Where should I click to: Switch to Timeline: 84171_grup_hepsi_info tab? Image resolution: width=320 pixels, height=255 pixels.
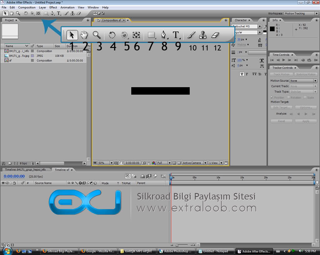coord(25,170)
